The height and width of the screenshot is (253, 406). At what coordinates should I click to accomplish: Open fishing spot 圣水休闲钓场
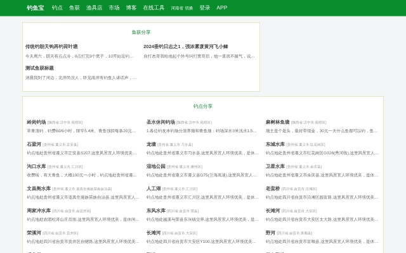pyautogui.click(x=160, y=122)
